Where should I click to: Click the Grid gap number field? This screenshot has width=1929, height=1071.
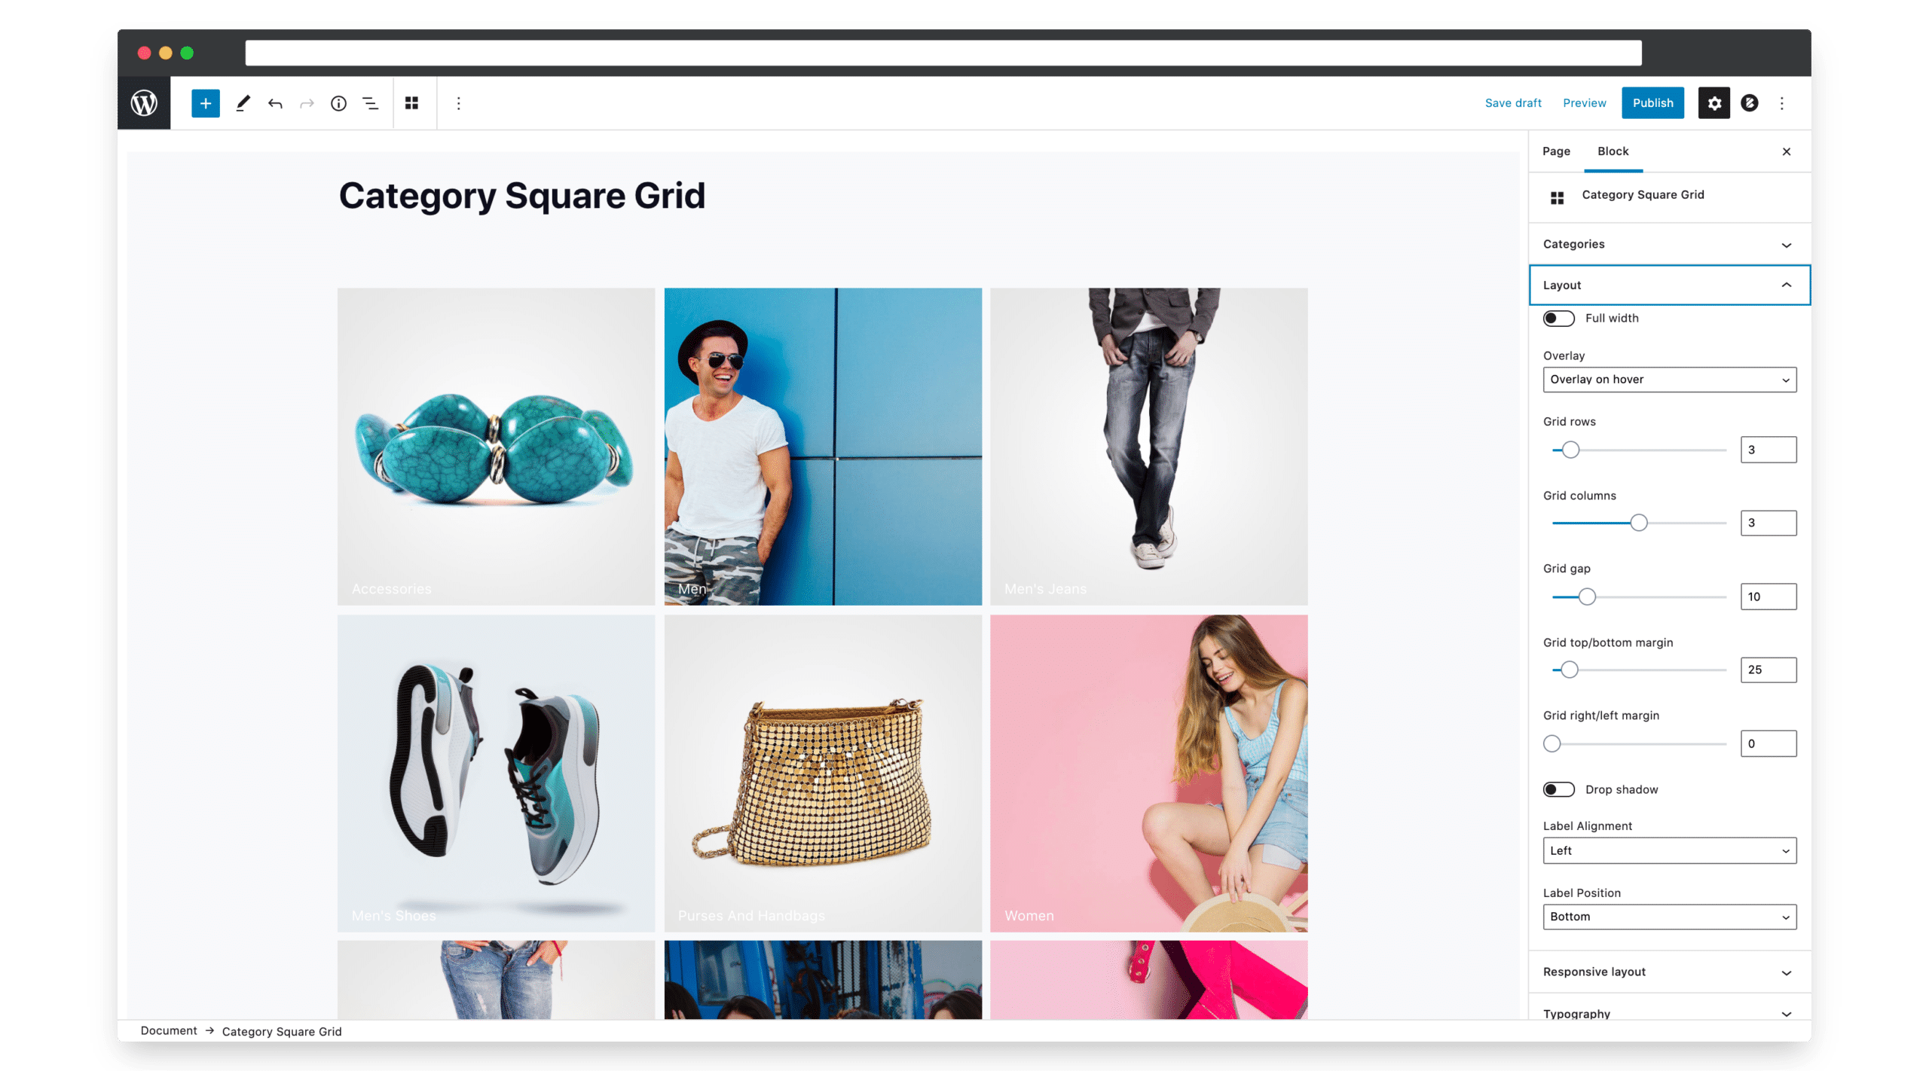[1768, 597]
